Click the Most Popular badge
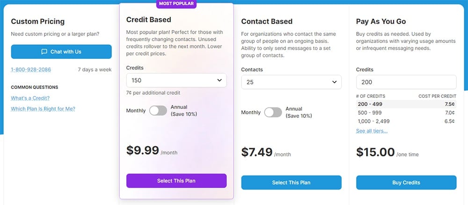The image size is (468, 205). tap(176, 4)
